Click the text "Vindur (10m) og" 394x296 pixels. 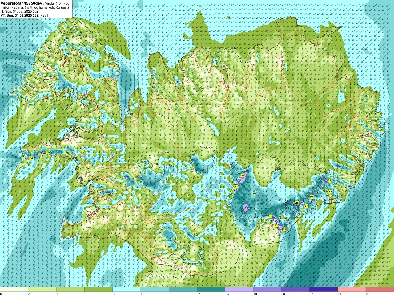point(58,3)
